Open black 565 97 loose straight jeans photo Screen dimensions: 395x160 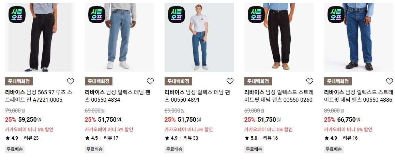coord(40,37)
